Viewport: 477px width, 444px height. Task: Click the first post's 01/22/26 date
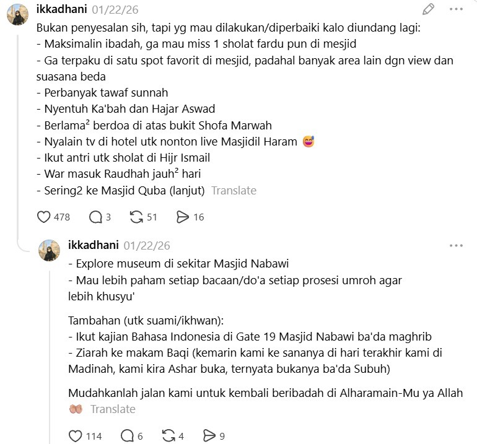(x=115, y=10)
